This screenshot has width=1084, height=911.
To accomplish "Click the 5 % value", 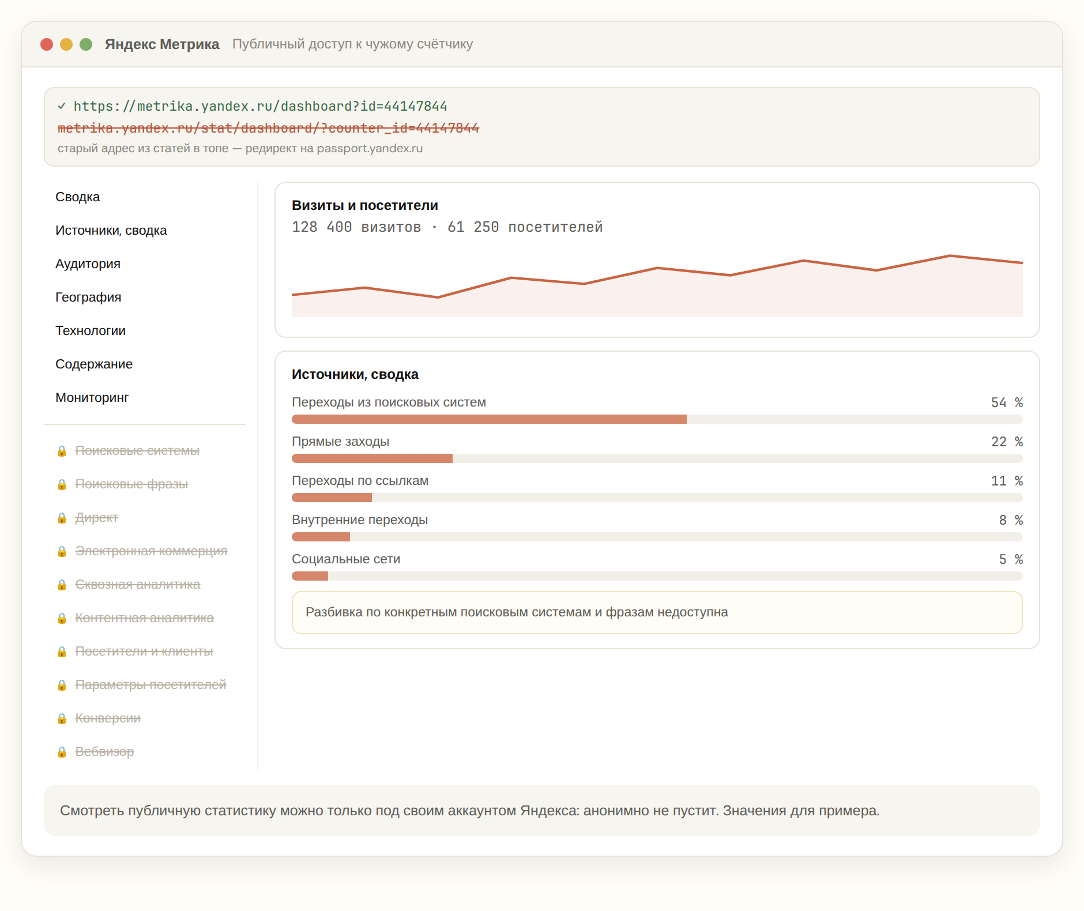I will point(1011,559).
